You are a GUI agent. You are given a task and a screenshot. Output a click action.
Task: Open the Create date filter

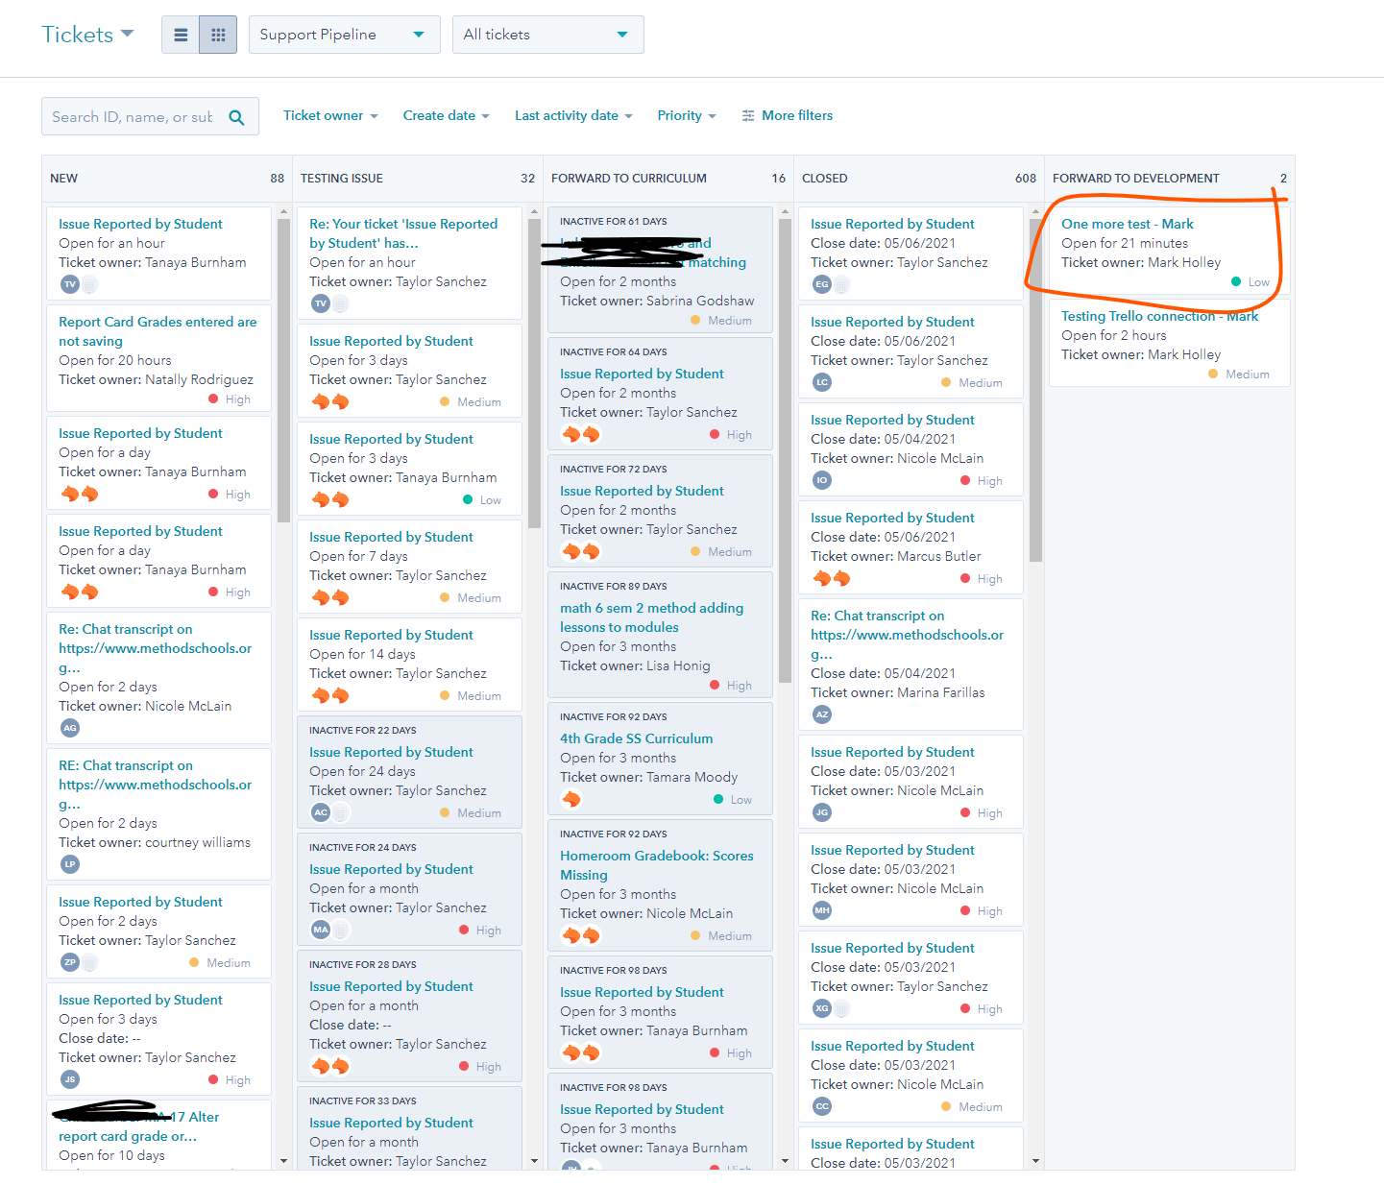point(446,116)
